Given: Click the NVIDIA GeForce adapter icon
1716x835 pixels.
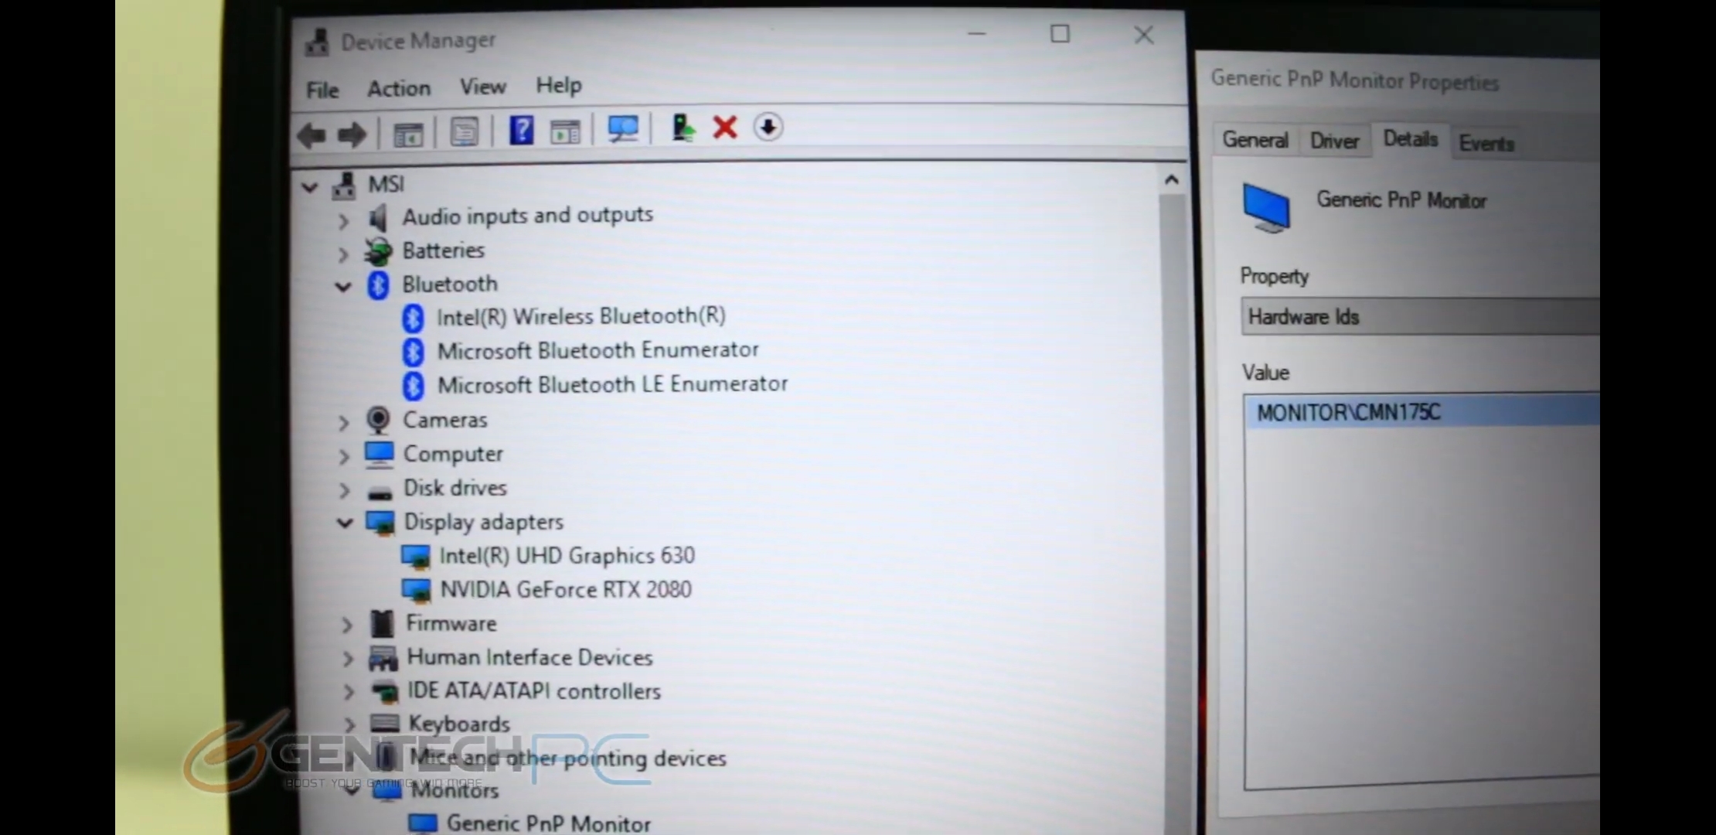Looking at the screenshot, I should click(x=416, y=591).
